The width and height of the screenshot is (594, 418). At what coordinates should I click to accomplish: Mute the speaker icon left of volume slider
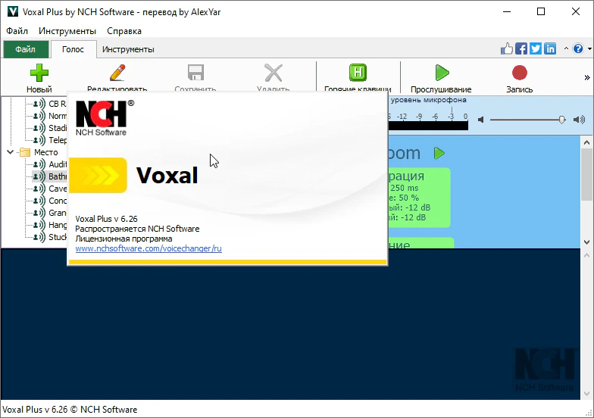pos(480,120)
